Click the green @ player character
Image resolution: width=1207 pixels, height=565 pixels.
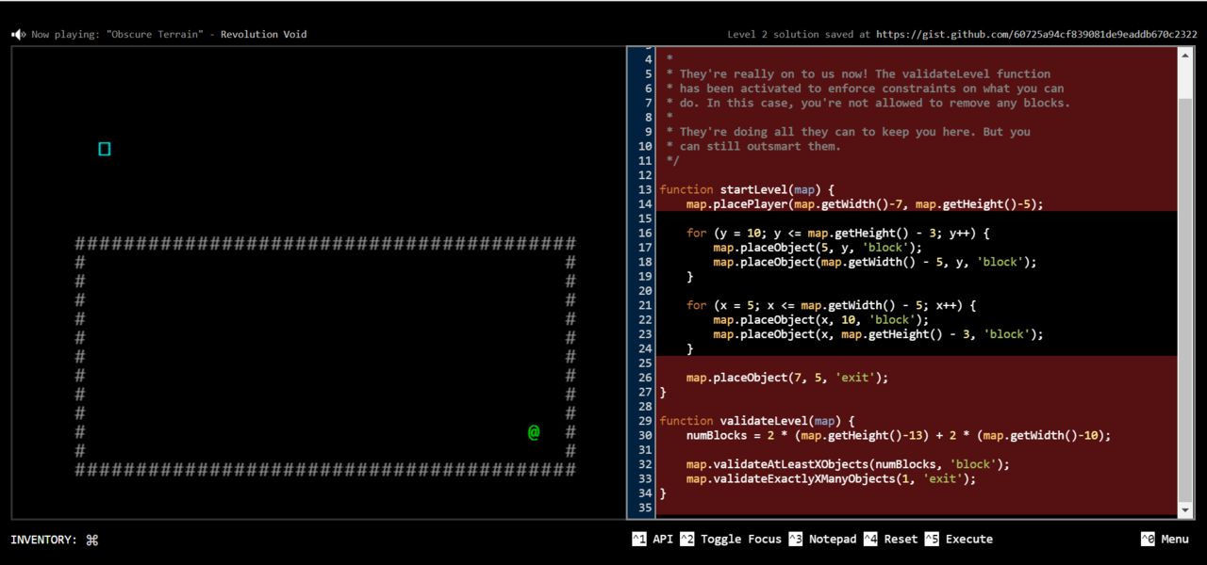pos(534,432)
